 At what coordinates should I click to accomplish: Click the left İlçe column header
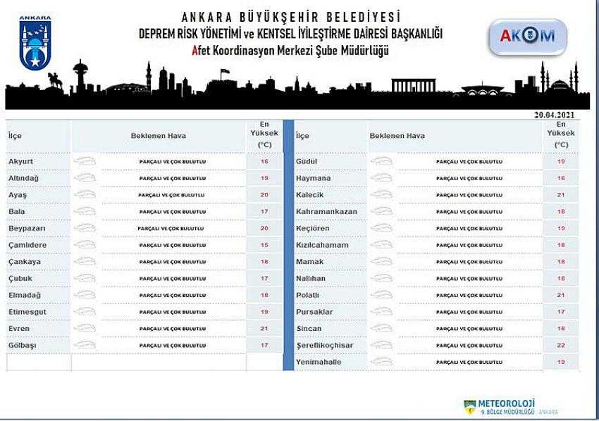click(x=16, y=136)
